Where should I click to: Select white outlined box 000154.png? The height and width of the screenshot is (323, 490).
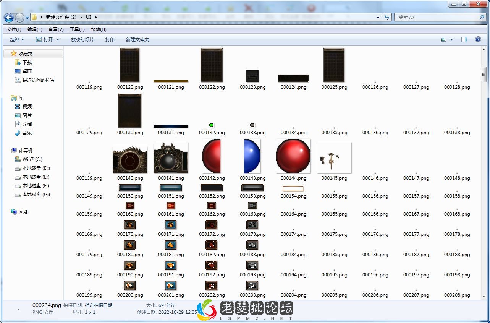(x=293, y=188)
